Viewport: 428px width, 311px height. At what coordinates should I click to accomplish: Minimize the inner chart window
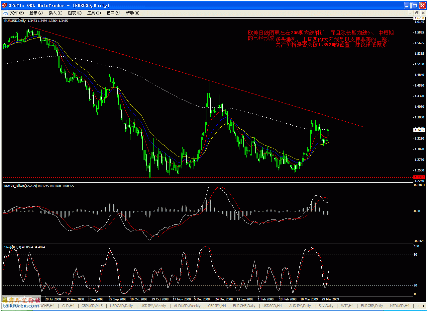click(410, 13)
